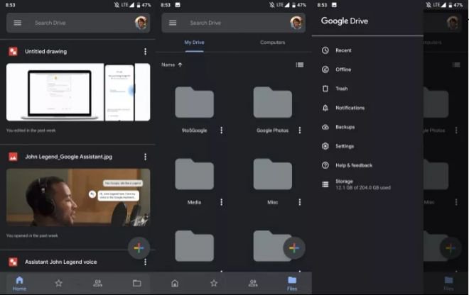Tap the Untitled drawing file type icon
The height and width of the screenshot is (295, 469).
click(13, 51)
